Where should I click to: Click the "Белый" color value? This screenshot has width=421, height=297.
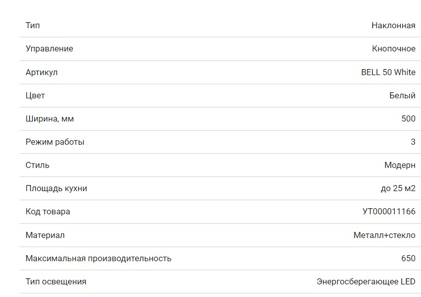(402, 95)
